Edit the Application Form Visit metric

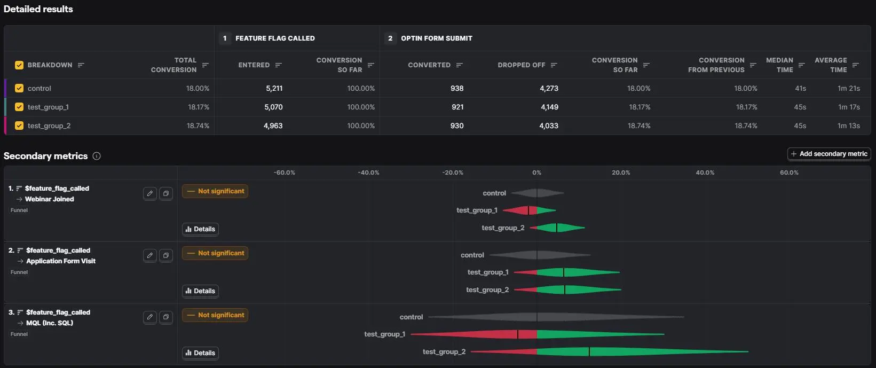150,255
